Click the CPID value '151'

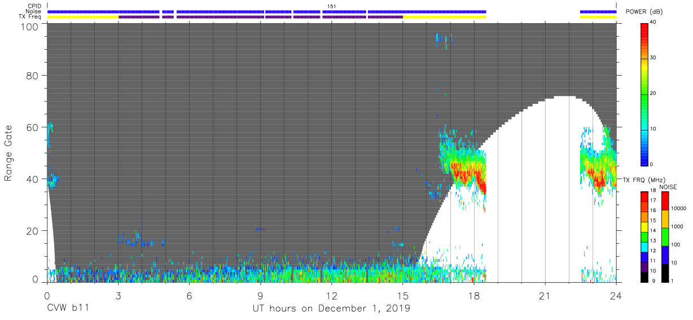click(x=331, y=6)
